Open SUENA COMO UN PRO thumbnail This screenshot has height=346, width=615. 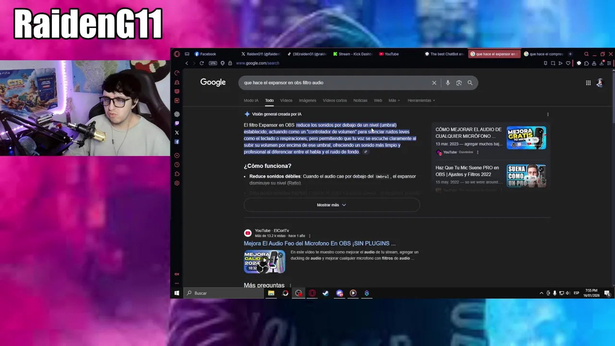526,176
